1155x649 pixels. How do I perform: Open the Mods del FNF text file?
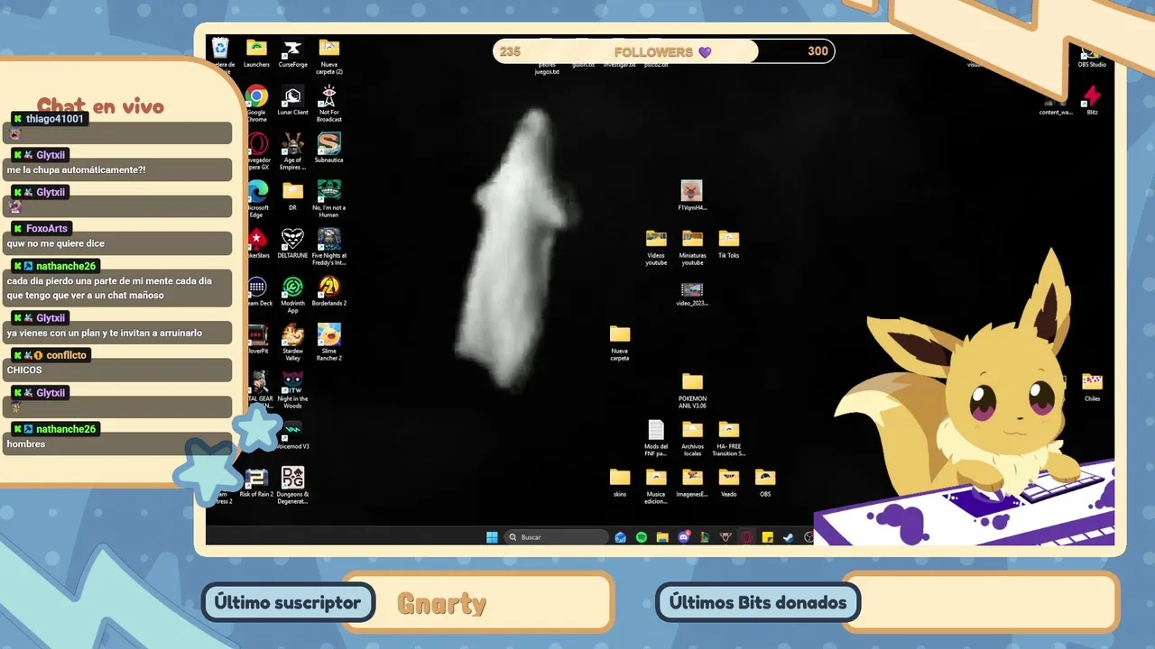pos(656,438)
